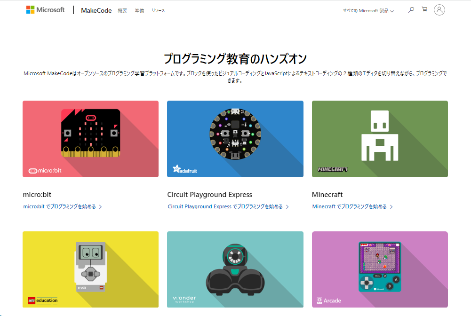
Task: Click the LEGO EV3 brick illustration
Action: tap(91, 267)
